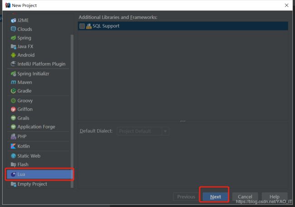Click the Groovy icon
The width and height of the screenshot is (295, 207).
coord(13,101)
